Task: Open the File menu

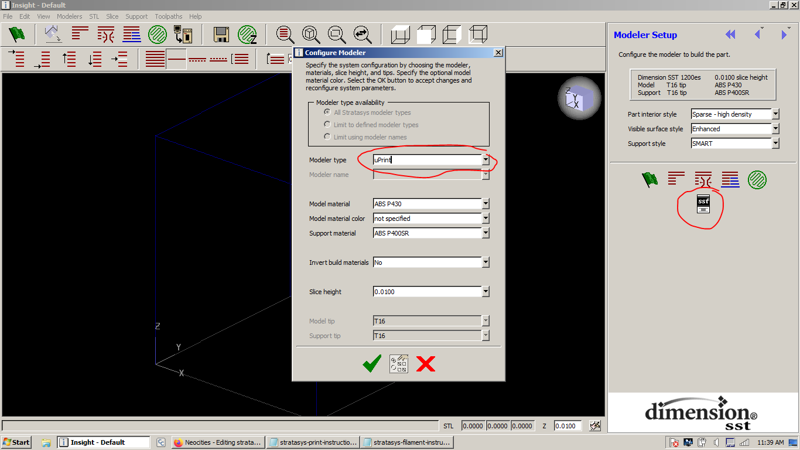Action: (8, 16)
